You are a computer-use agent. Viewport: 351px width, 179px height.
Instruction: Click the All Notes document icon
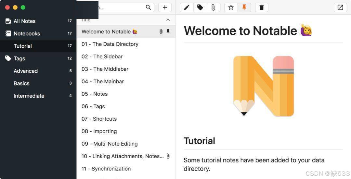coord(8,21)
